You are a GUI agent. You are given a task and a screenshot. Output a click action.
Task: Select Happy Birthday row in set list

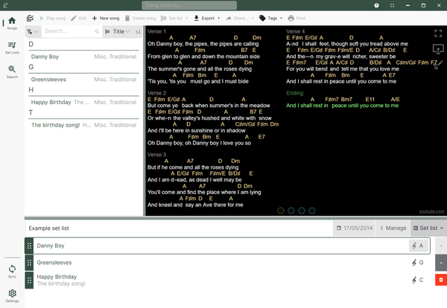point(227,280)
